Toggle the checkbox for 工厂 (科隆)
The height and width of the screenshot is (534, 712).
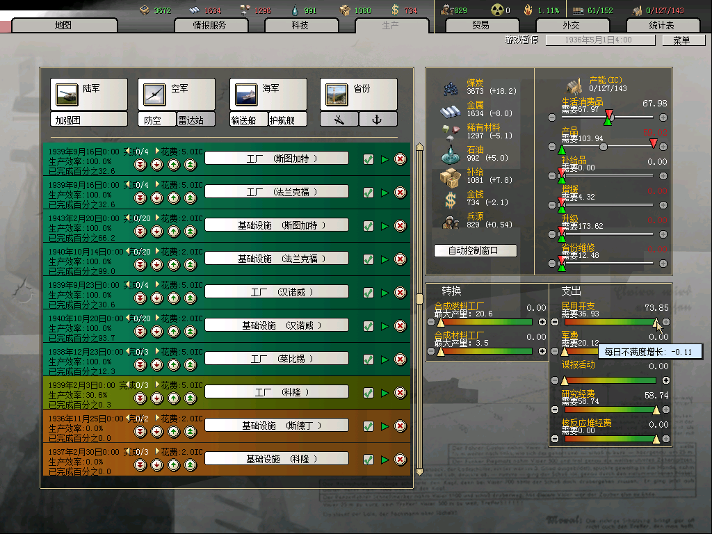click(369, 393)
